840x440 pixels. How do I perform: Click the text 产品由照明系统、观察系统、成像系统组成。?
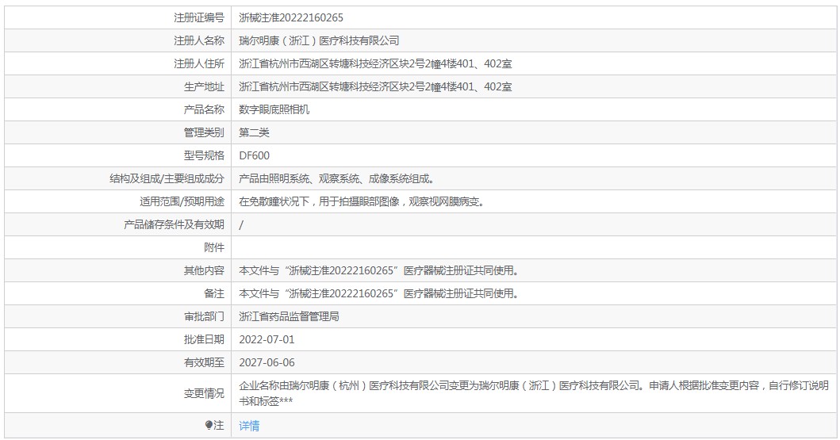337,179
